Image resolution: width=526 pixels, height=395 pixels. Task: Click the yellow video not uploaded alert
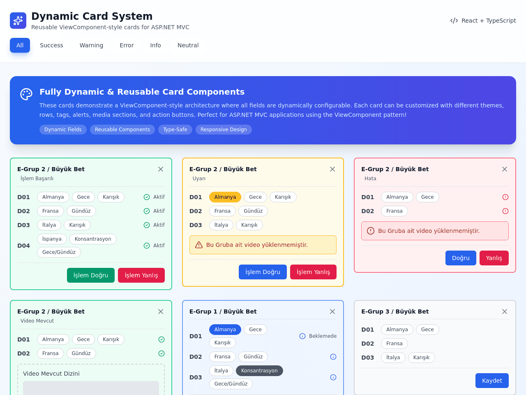(x=263, y=245)
